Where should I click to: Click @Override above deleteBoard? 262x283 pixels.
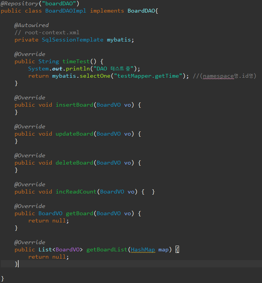[x=30, y=155]
